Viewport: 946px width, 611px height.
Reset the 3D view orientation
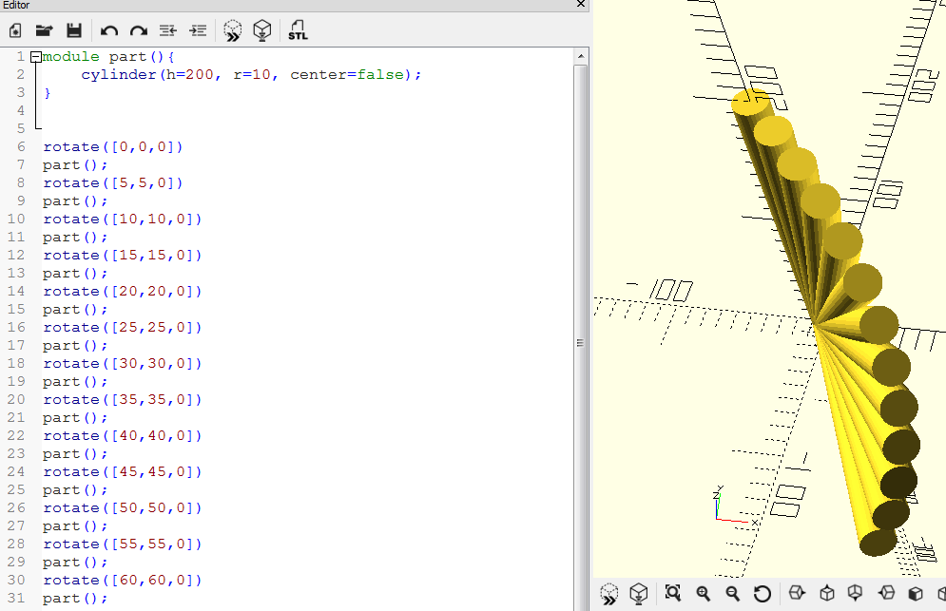pyautogui.click(x=762, y=594)
